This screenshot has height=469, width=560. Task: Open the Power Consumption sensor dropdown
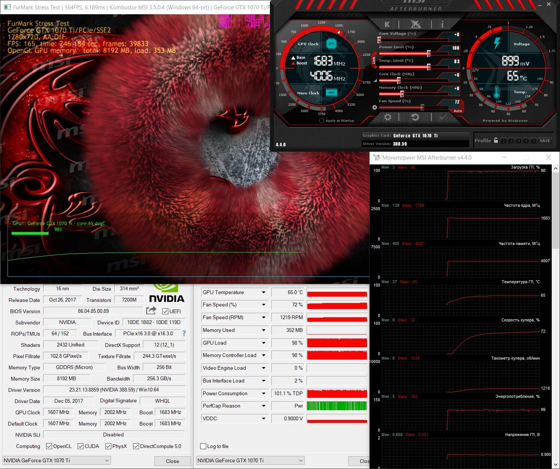click(x=264, y=393)
